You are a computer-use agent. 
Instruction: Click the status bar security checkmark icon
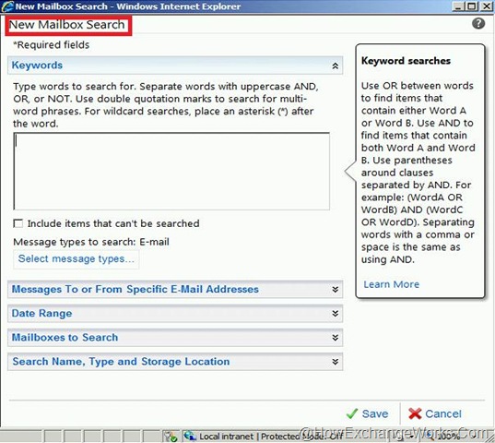[171, 437]
